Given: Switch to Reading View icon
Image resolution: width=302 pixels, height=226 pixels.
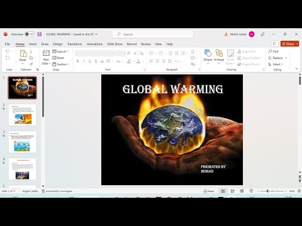Looking at the screenshot, I should click(x=242, y=191).
